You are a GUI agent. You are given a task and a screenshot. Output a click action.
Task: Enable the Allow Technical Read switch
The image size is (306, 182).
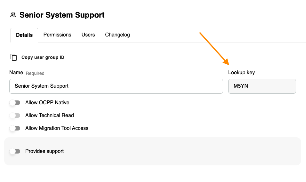tap(15, 115)
